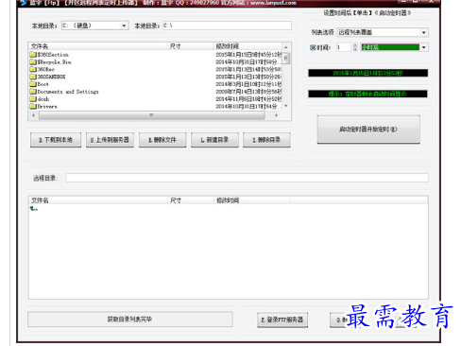Click the Documents and Settings folder icon
461x346 pixels.
pos(33,92)
